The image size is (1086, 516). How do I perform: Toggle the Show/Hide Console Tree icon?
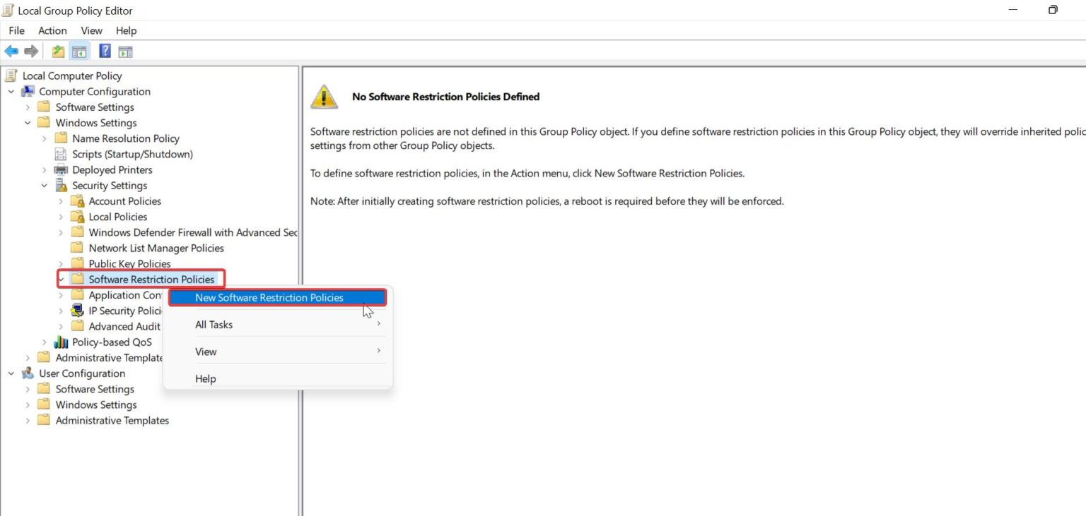tap(79, 50)
